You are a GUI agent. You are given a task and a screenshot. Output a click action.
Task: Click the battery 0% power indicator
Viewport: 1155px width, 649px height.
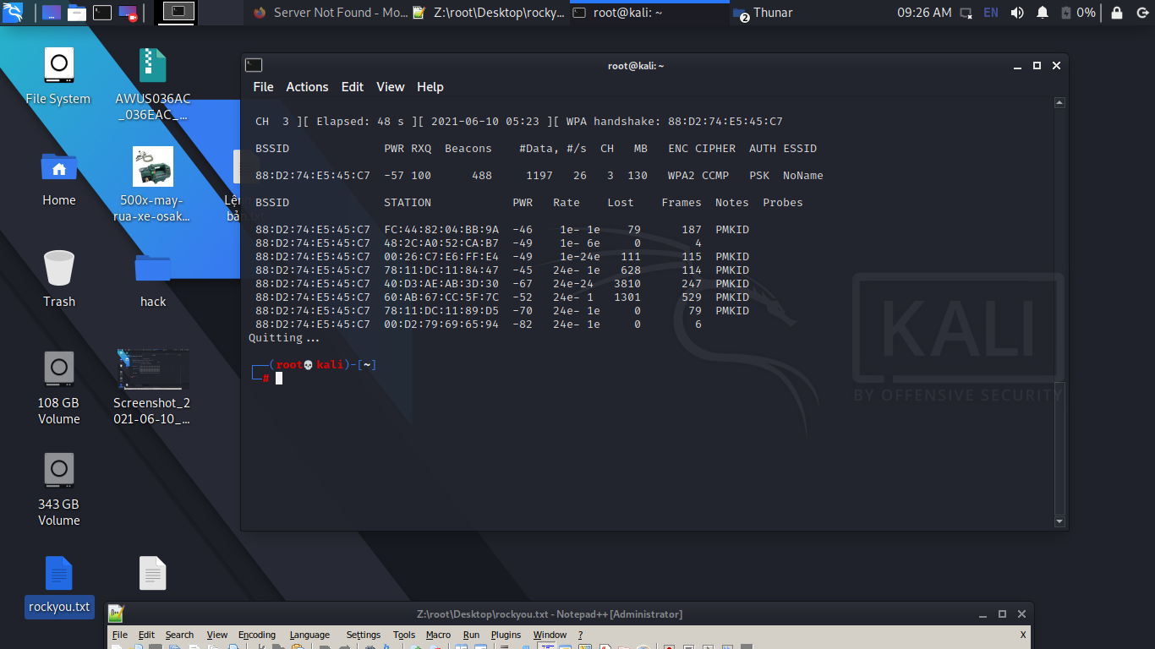click(x=1078, y=13)
